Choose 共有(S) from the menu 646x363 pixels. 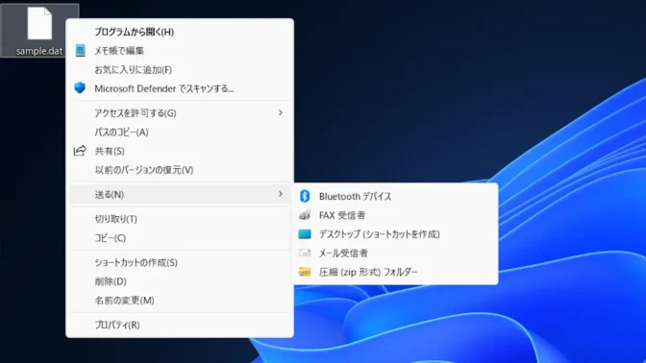point(180,151)
